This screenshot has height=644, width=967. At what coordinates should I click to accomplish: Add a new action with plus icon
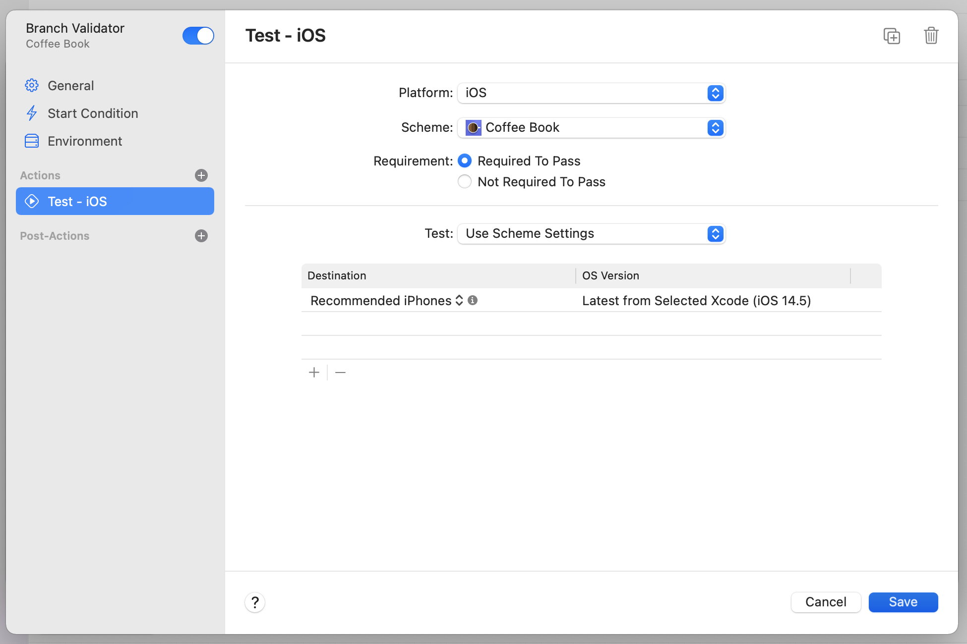pos(201,175)
